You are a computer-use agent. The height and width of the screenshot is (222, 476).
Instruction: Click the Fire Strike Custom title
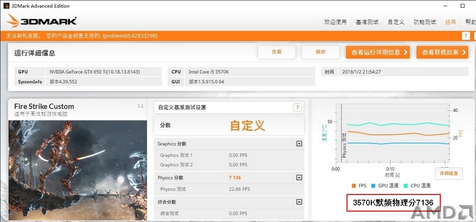click(44, 106)
